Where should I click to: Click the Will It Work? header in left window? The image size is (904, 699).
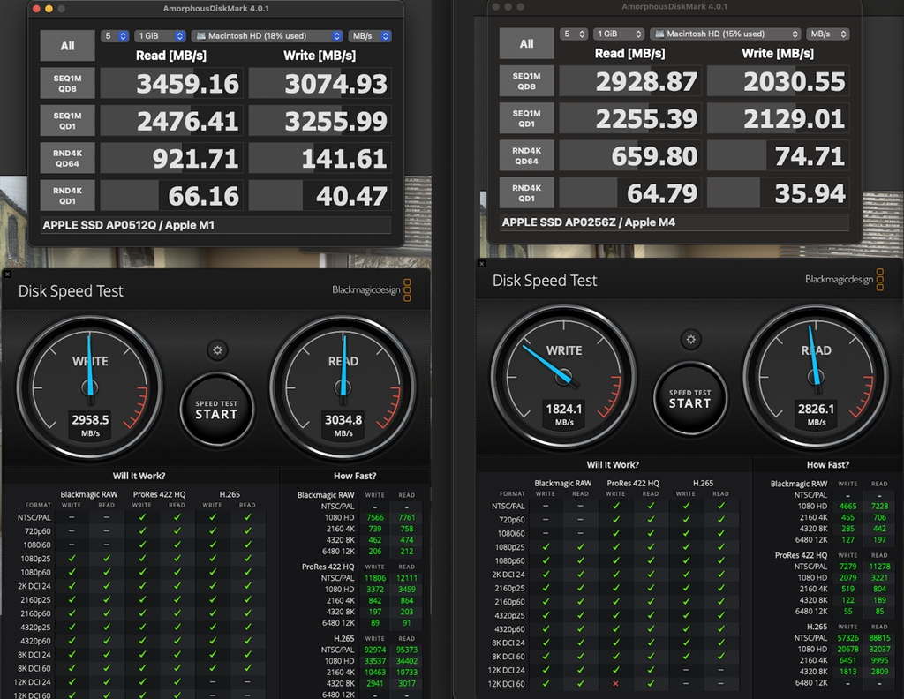(x=139, y=476)
